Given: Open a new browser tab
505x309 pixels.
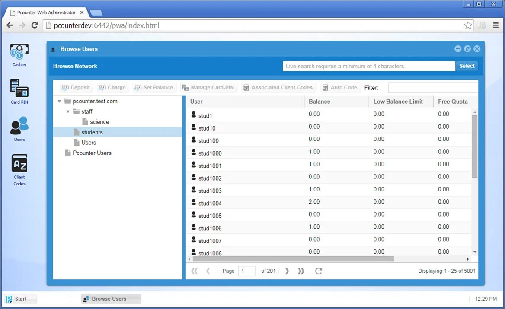Looking at the screenshot, I should [96, 13].
